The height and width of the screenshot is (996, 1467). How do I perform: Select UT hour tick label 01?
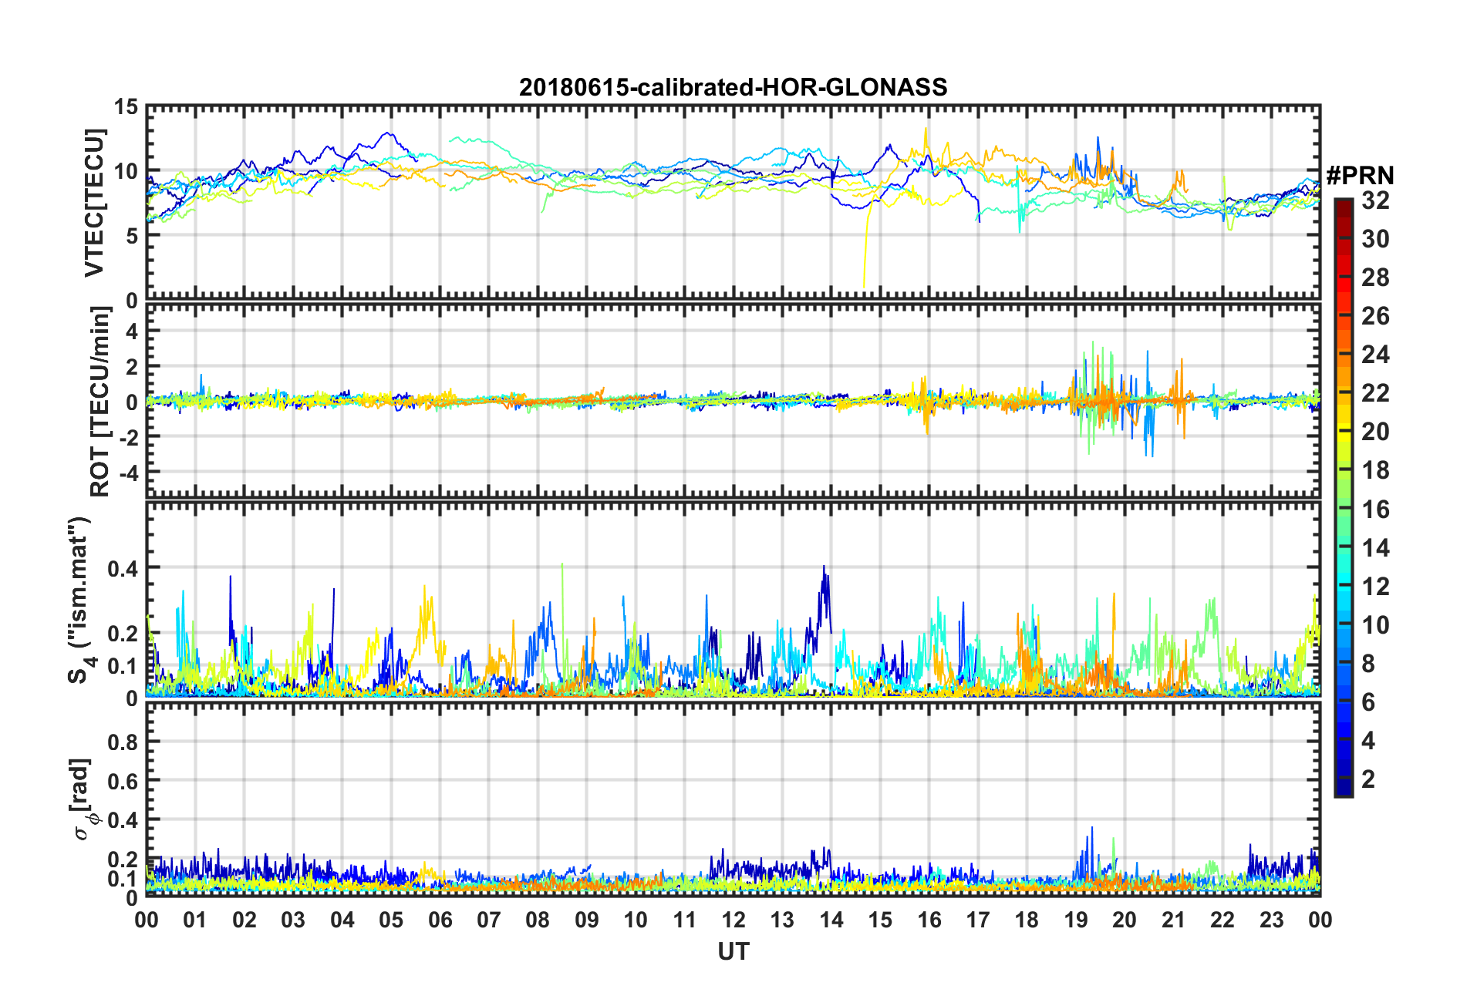(x=195, y=920)
